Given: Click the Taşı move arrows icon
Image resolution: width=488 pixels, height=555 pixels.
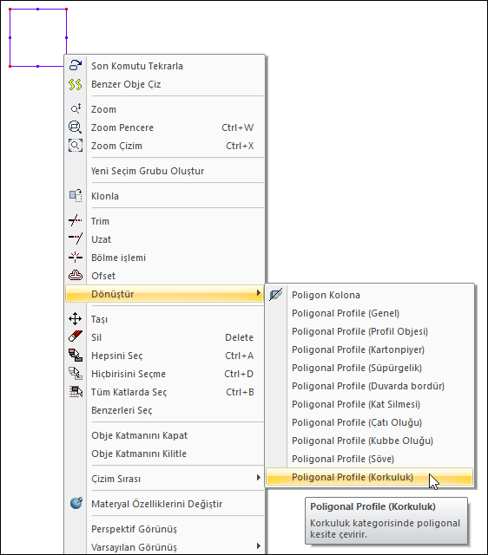Looking at the screenshot, I should [76, 319].
